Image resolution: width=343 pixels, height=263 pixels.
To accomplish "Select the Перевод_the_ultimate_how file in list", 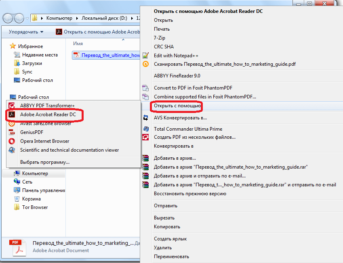I will pos(106,55).
